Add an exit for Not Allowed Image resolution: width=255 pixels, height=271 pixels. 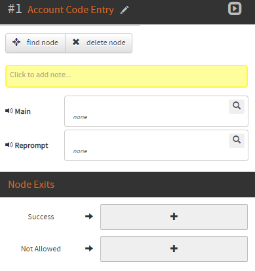[x=174, y=249]
